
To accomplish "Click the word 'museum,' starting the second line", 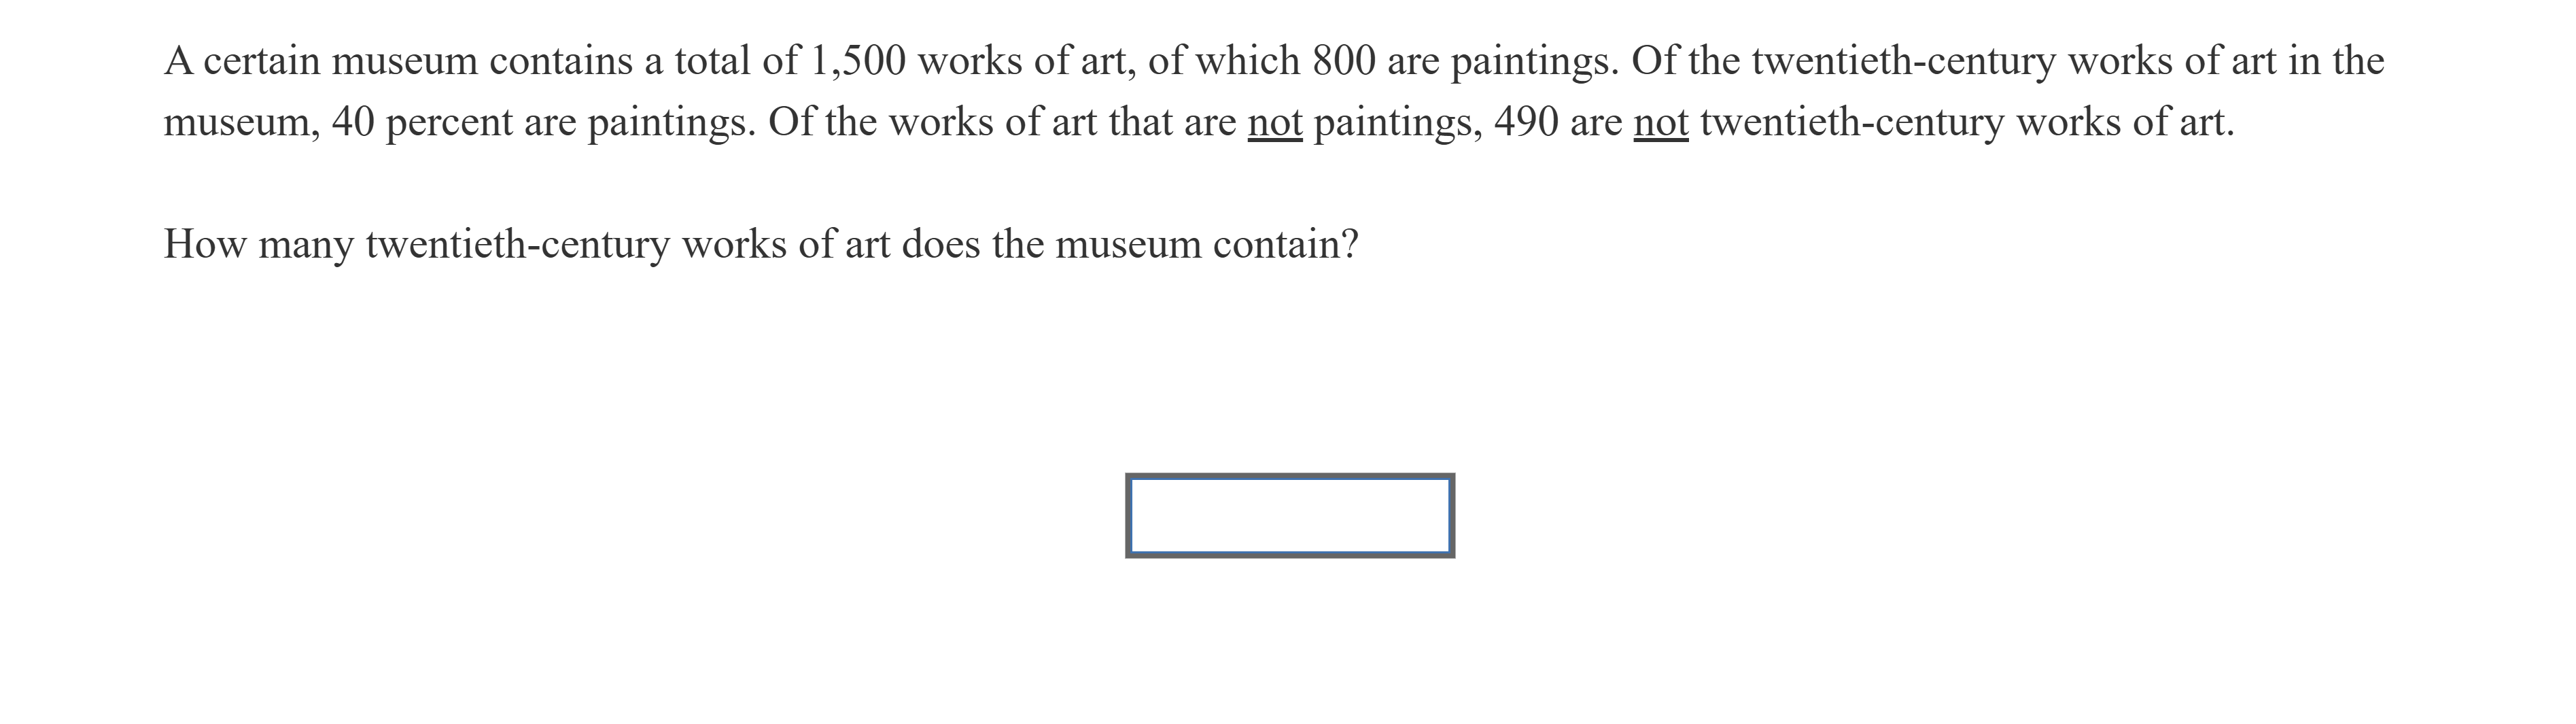I will [x=241, y=123].
